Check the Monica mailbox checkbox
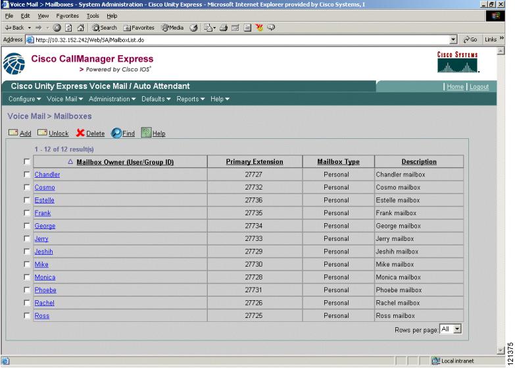Image resolution: width=515 pixels, height=368 pixels. [27, 277]
